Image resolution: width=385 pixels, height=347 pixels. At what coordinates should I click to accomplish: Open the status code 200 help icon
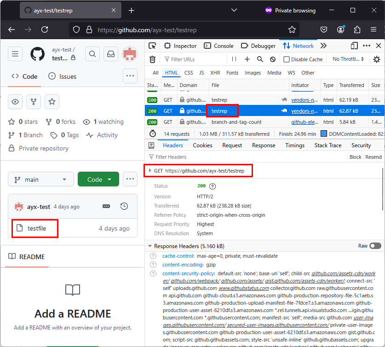coord(213,186)
